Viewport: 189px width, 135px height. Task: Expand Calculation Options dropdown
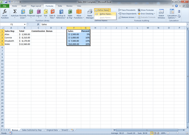click(172, 14)
